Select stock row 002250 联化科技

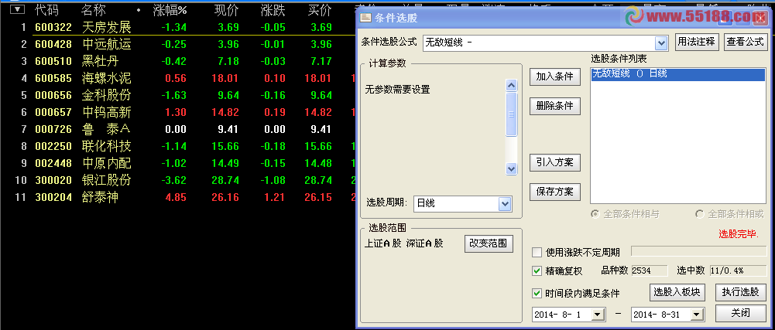(x=178, y=147)
